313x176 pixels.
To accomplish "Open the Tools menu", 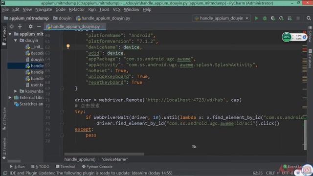I will [x=104, y=9].
